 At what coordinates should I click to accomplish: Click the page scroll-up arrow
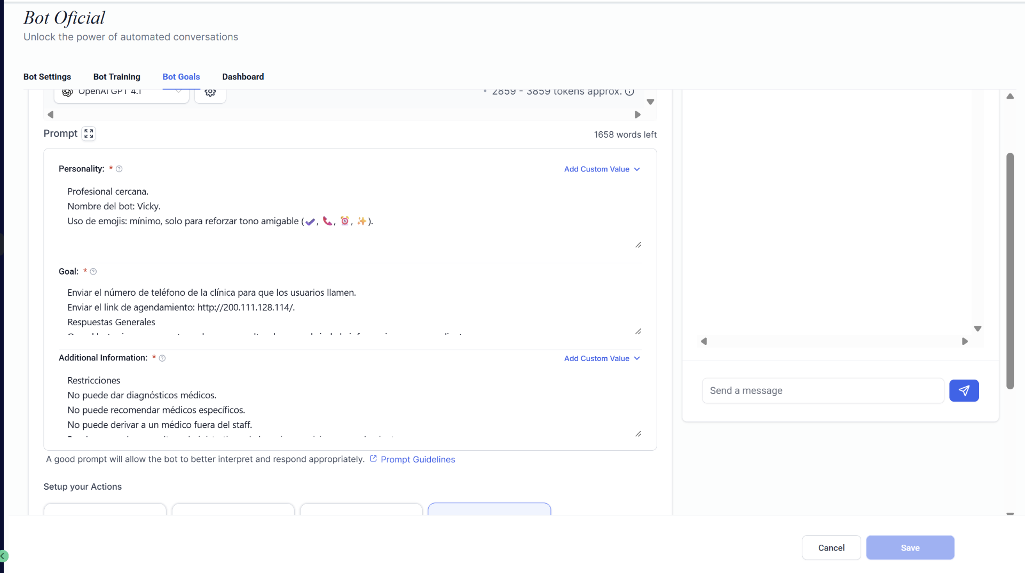pyautogui.click(x=1010, y=96)
